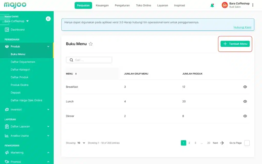Click the search magnifier icon
The width and height of the screenshot is (262, 164).
click(x=71, y=60)
